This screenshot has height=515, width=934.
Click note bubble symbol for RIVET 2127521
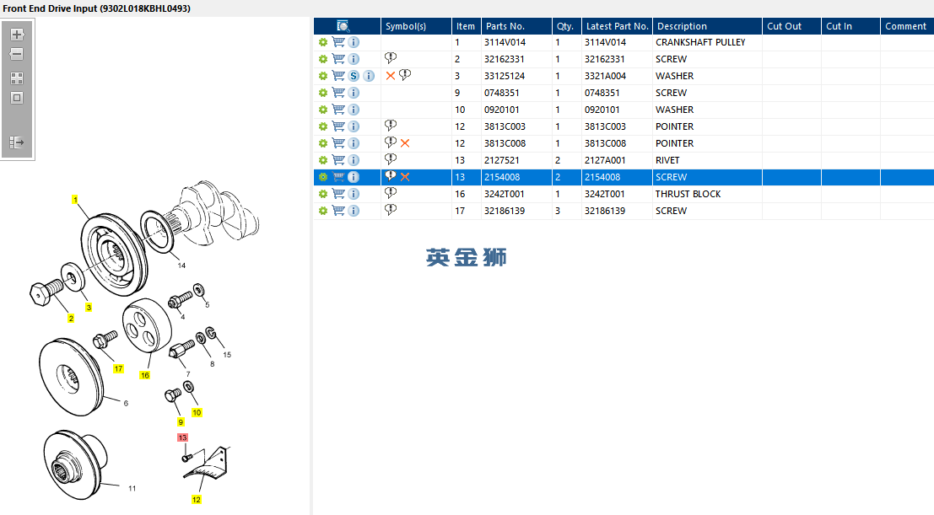[x=391, y=159]
